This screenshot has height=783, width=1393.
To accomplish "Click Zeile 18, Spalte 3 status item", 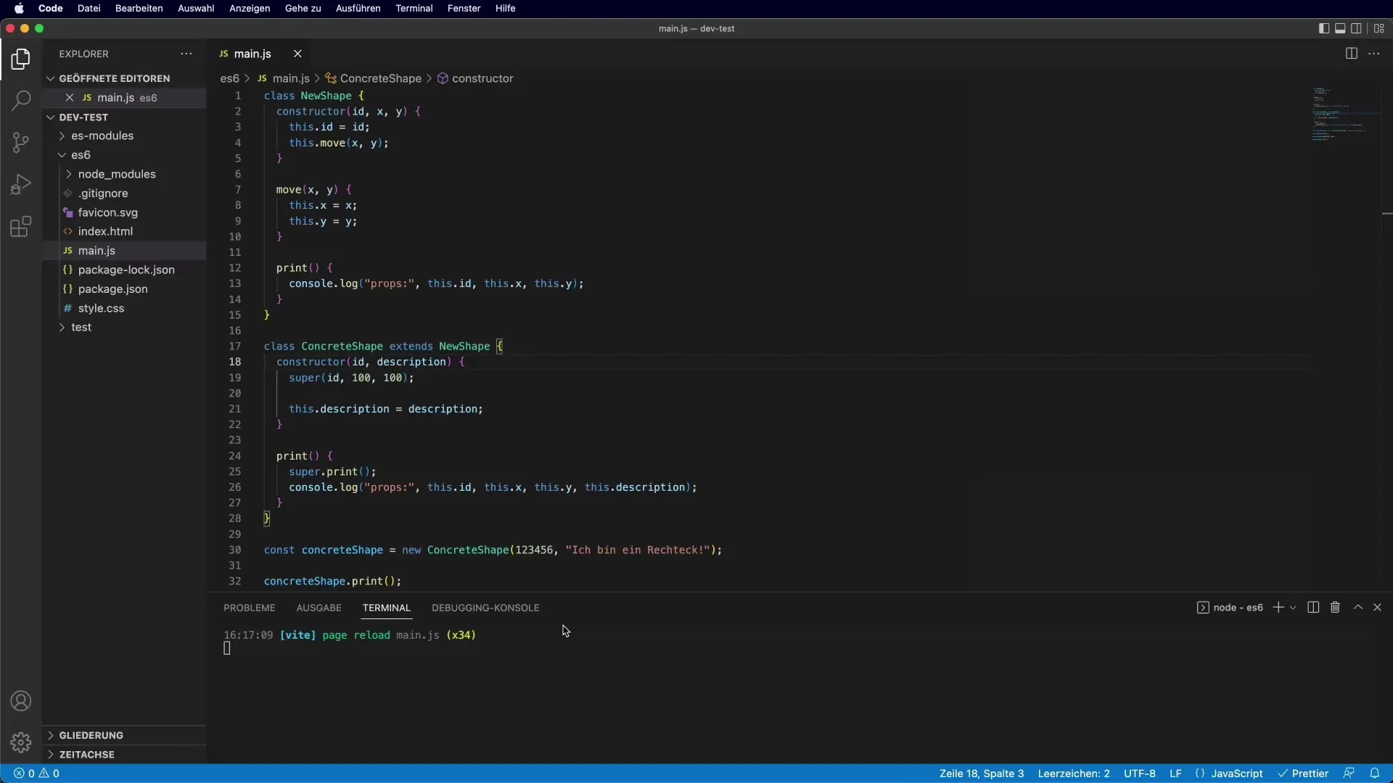I will coord(982,774).
